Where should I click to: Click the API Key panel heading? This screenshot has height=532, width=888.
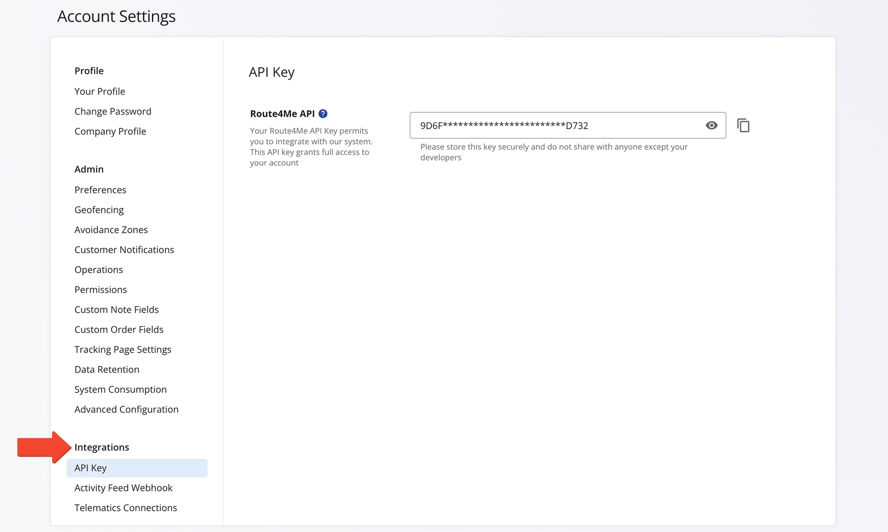[271, 72]
